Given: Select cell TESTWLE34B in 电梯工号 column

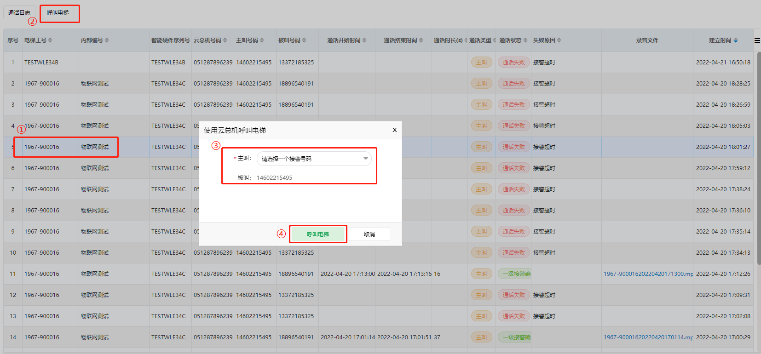Looking at the screenshot, I should [x=41, y=63].
